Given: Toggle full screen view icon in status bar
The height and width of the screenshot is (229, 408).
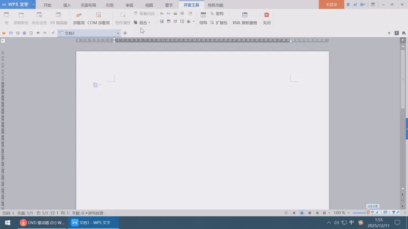Looking at the screenshot, I should coord(294,213).
